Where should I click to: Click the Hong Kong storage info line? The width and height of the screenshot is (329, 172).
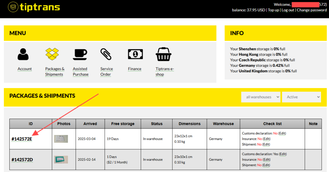tap(259, 54)
